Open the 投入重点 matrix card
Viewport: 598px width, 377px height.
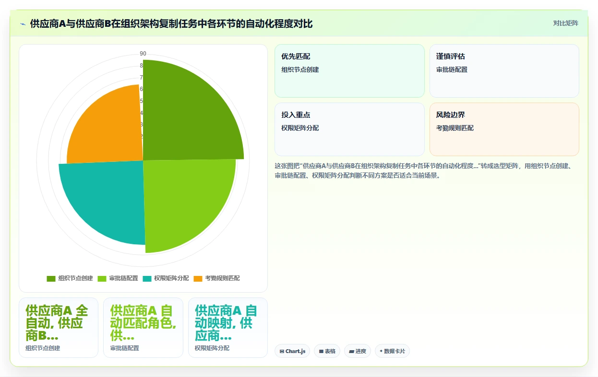tap(349, 129)
